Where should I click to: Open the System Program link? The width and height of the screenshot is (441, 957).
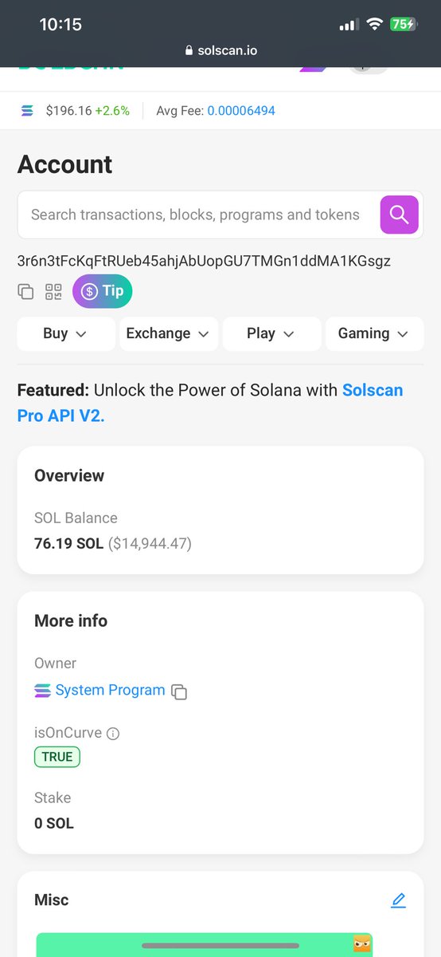coord(110,691)
